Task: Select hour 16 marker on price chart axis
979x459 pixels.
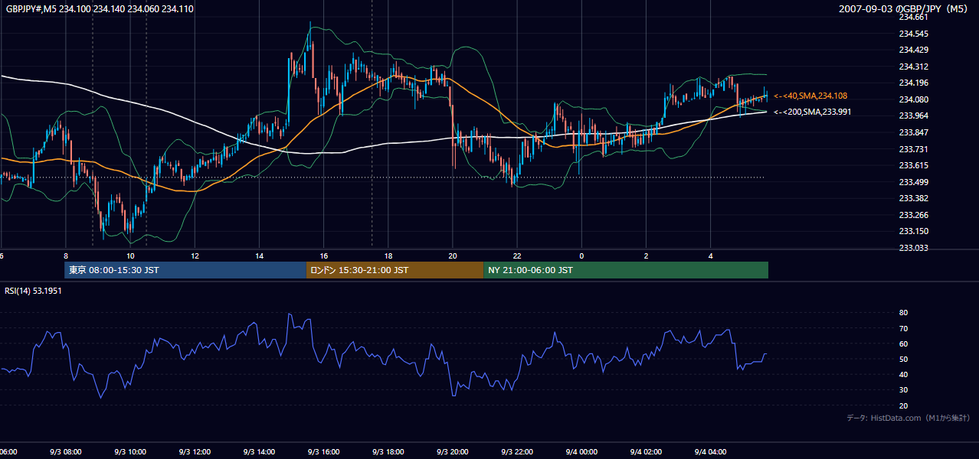Action: tap(323, 256)
